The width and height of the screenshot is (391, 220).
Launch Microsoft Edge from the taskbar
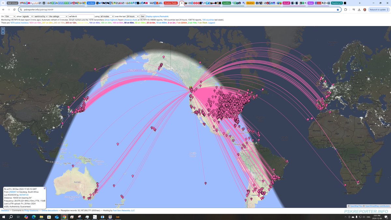[x=34, y=217]
